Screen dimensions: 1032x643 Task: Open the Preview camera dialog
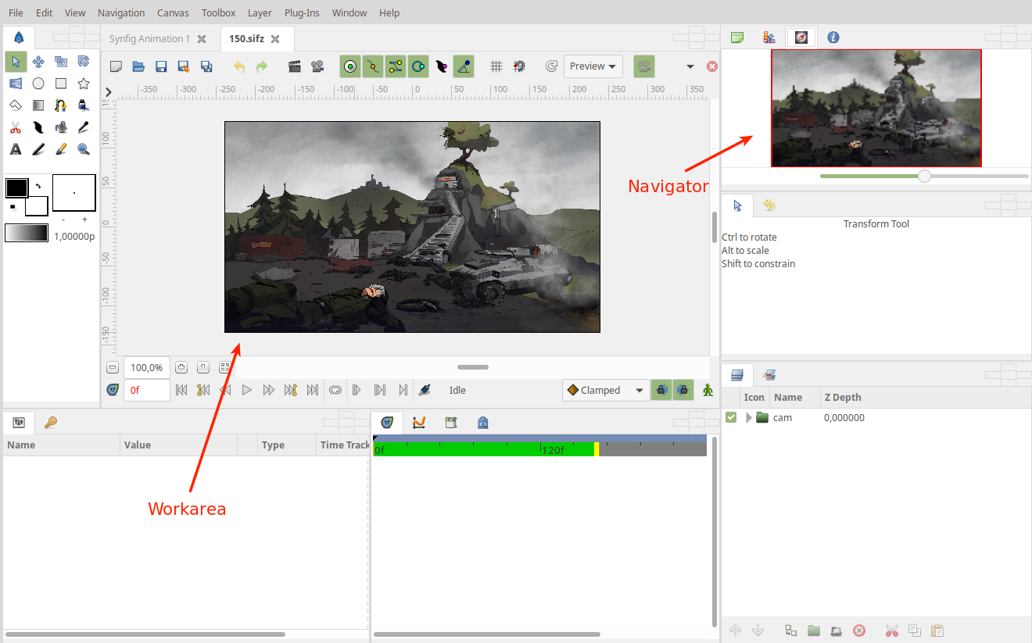pos(317,66)
